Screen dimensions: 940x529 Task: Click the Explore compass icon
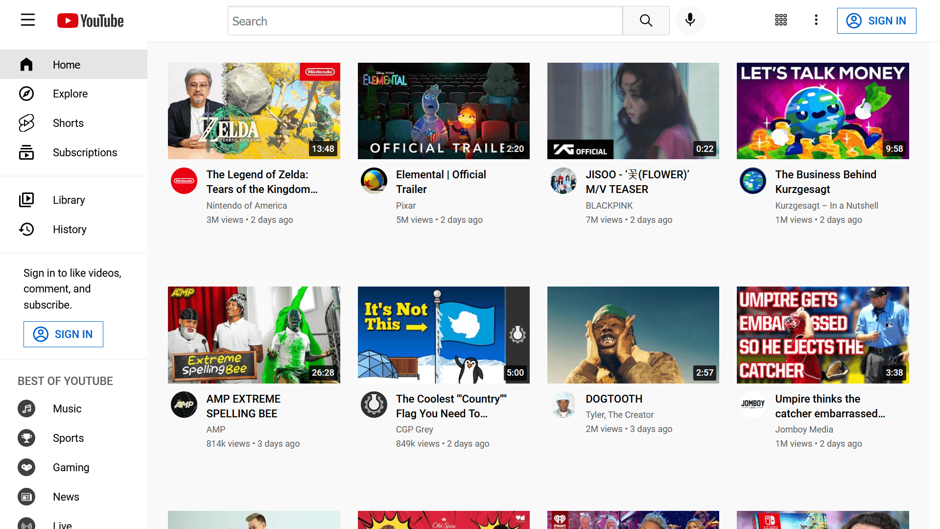[26, 94]
